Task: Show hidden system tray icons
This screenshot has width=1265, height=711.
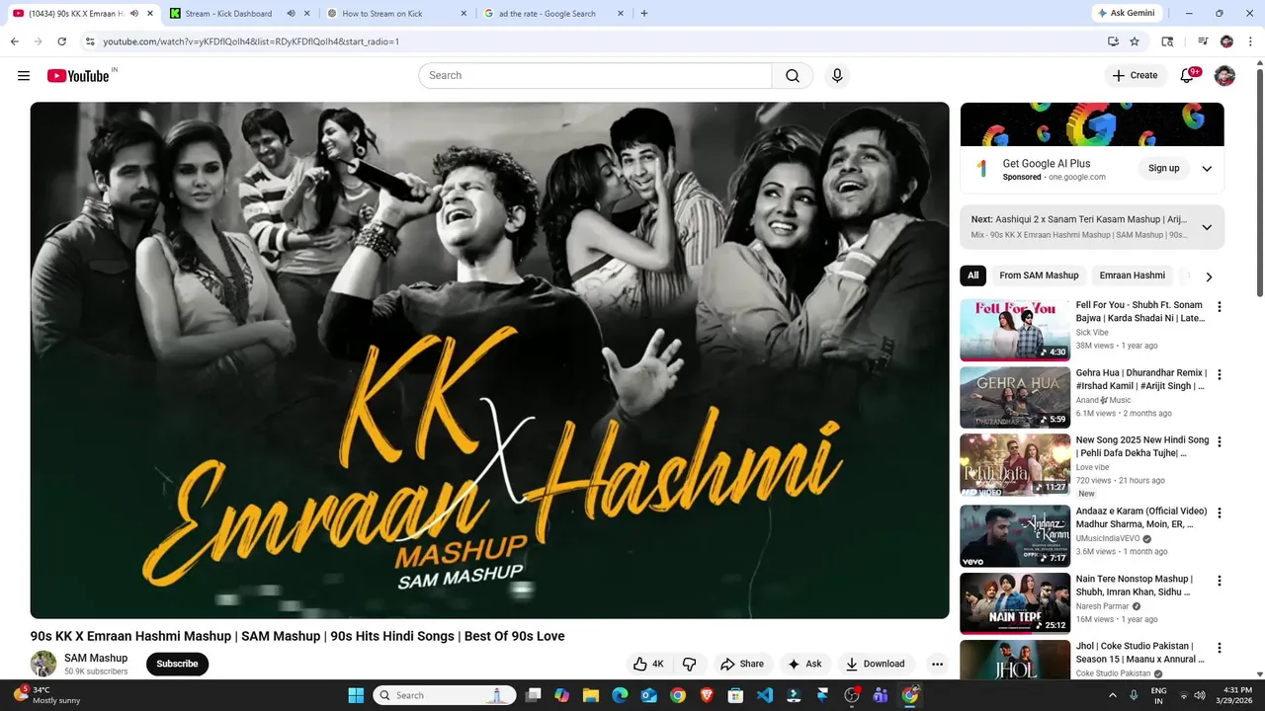Action: click(x=1112, y=695)
